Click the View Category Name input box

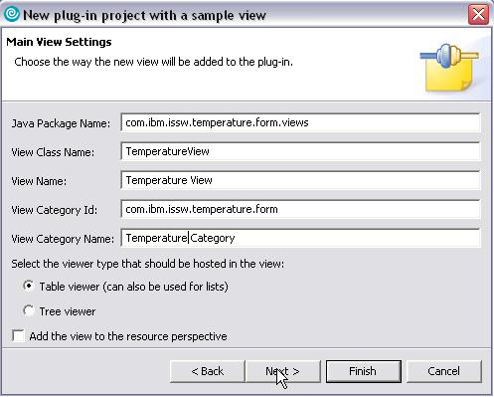click(x=300, y=238)
